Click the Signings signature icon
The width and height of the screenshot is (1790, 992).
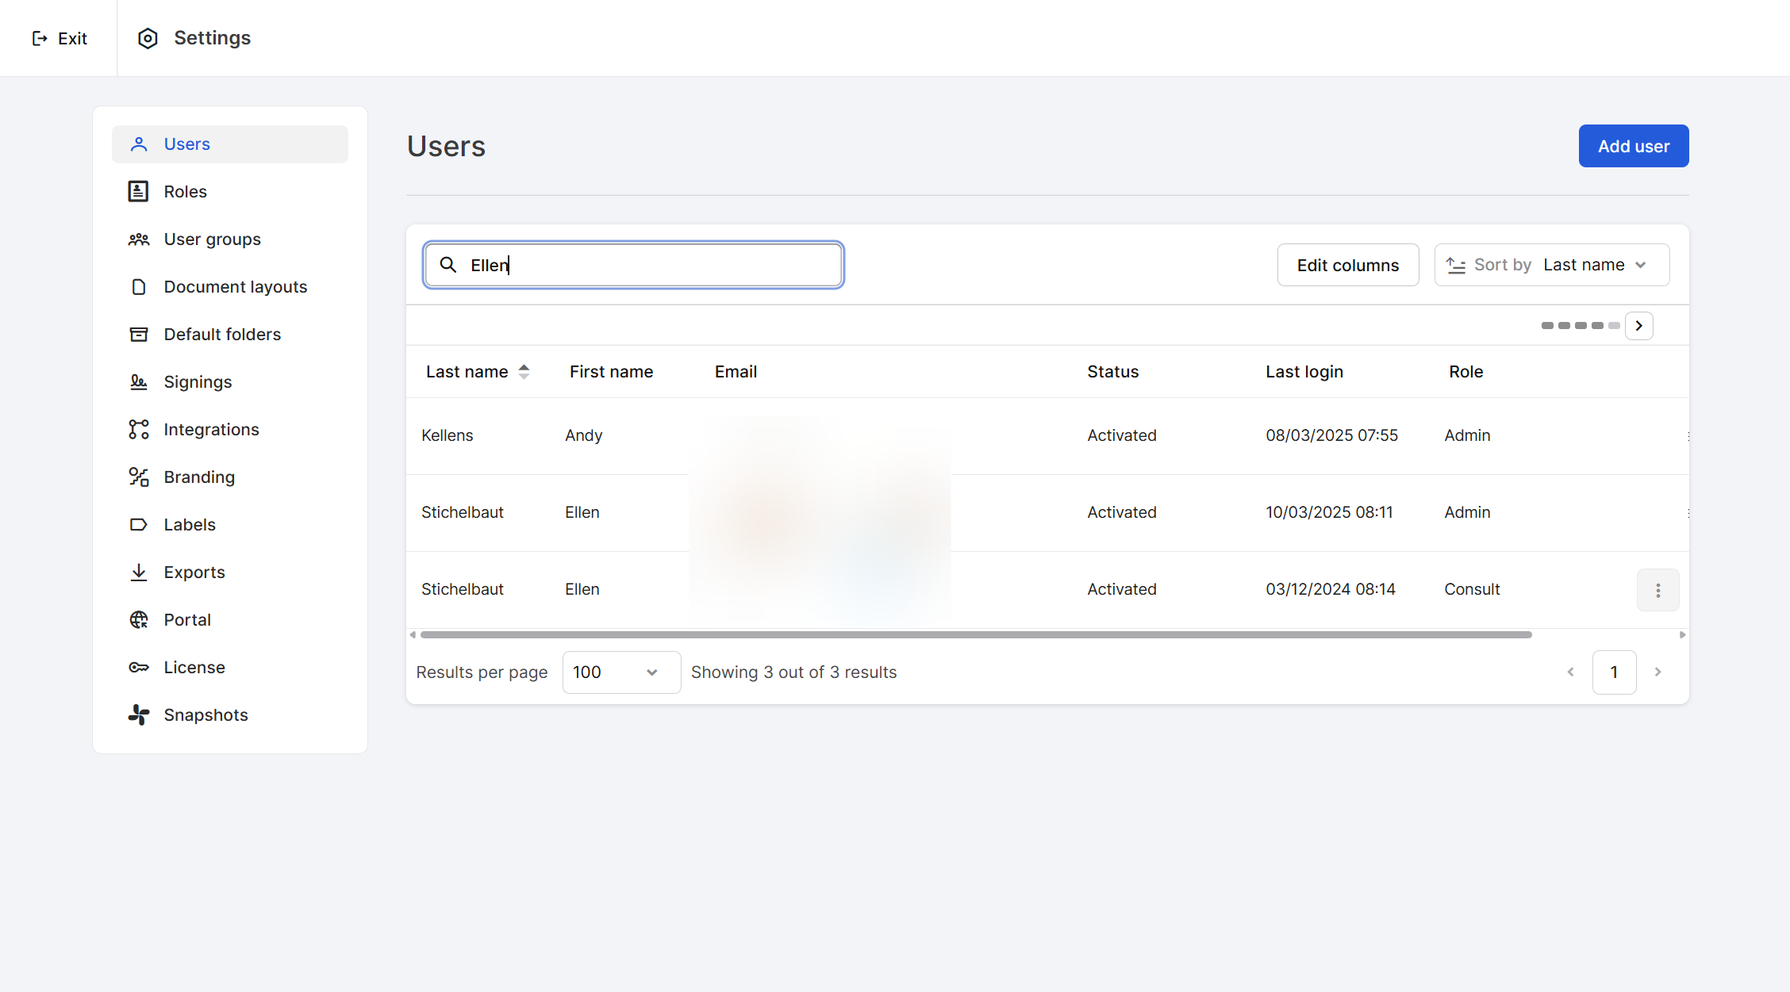(138, 381)
